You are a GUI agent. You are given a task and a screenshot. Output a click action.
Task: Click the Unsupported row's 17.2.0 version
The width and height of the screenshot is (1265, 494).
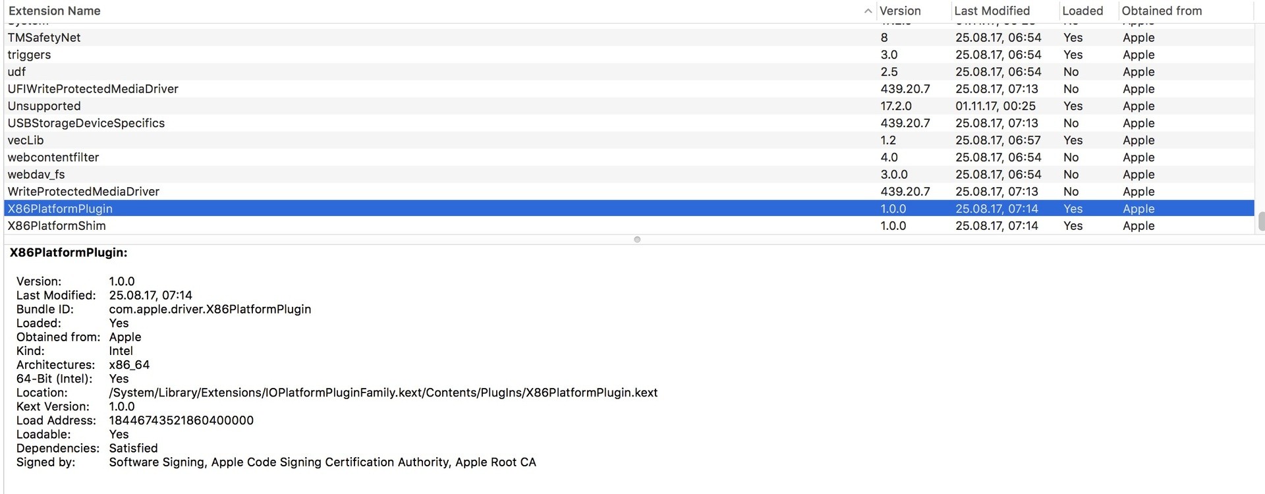coord(896,106)
